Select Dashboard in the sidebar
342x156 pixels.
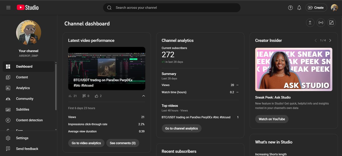point(28,66)
